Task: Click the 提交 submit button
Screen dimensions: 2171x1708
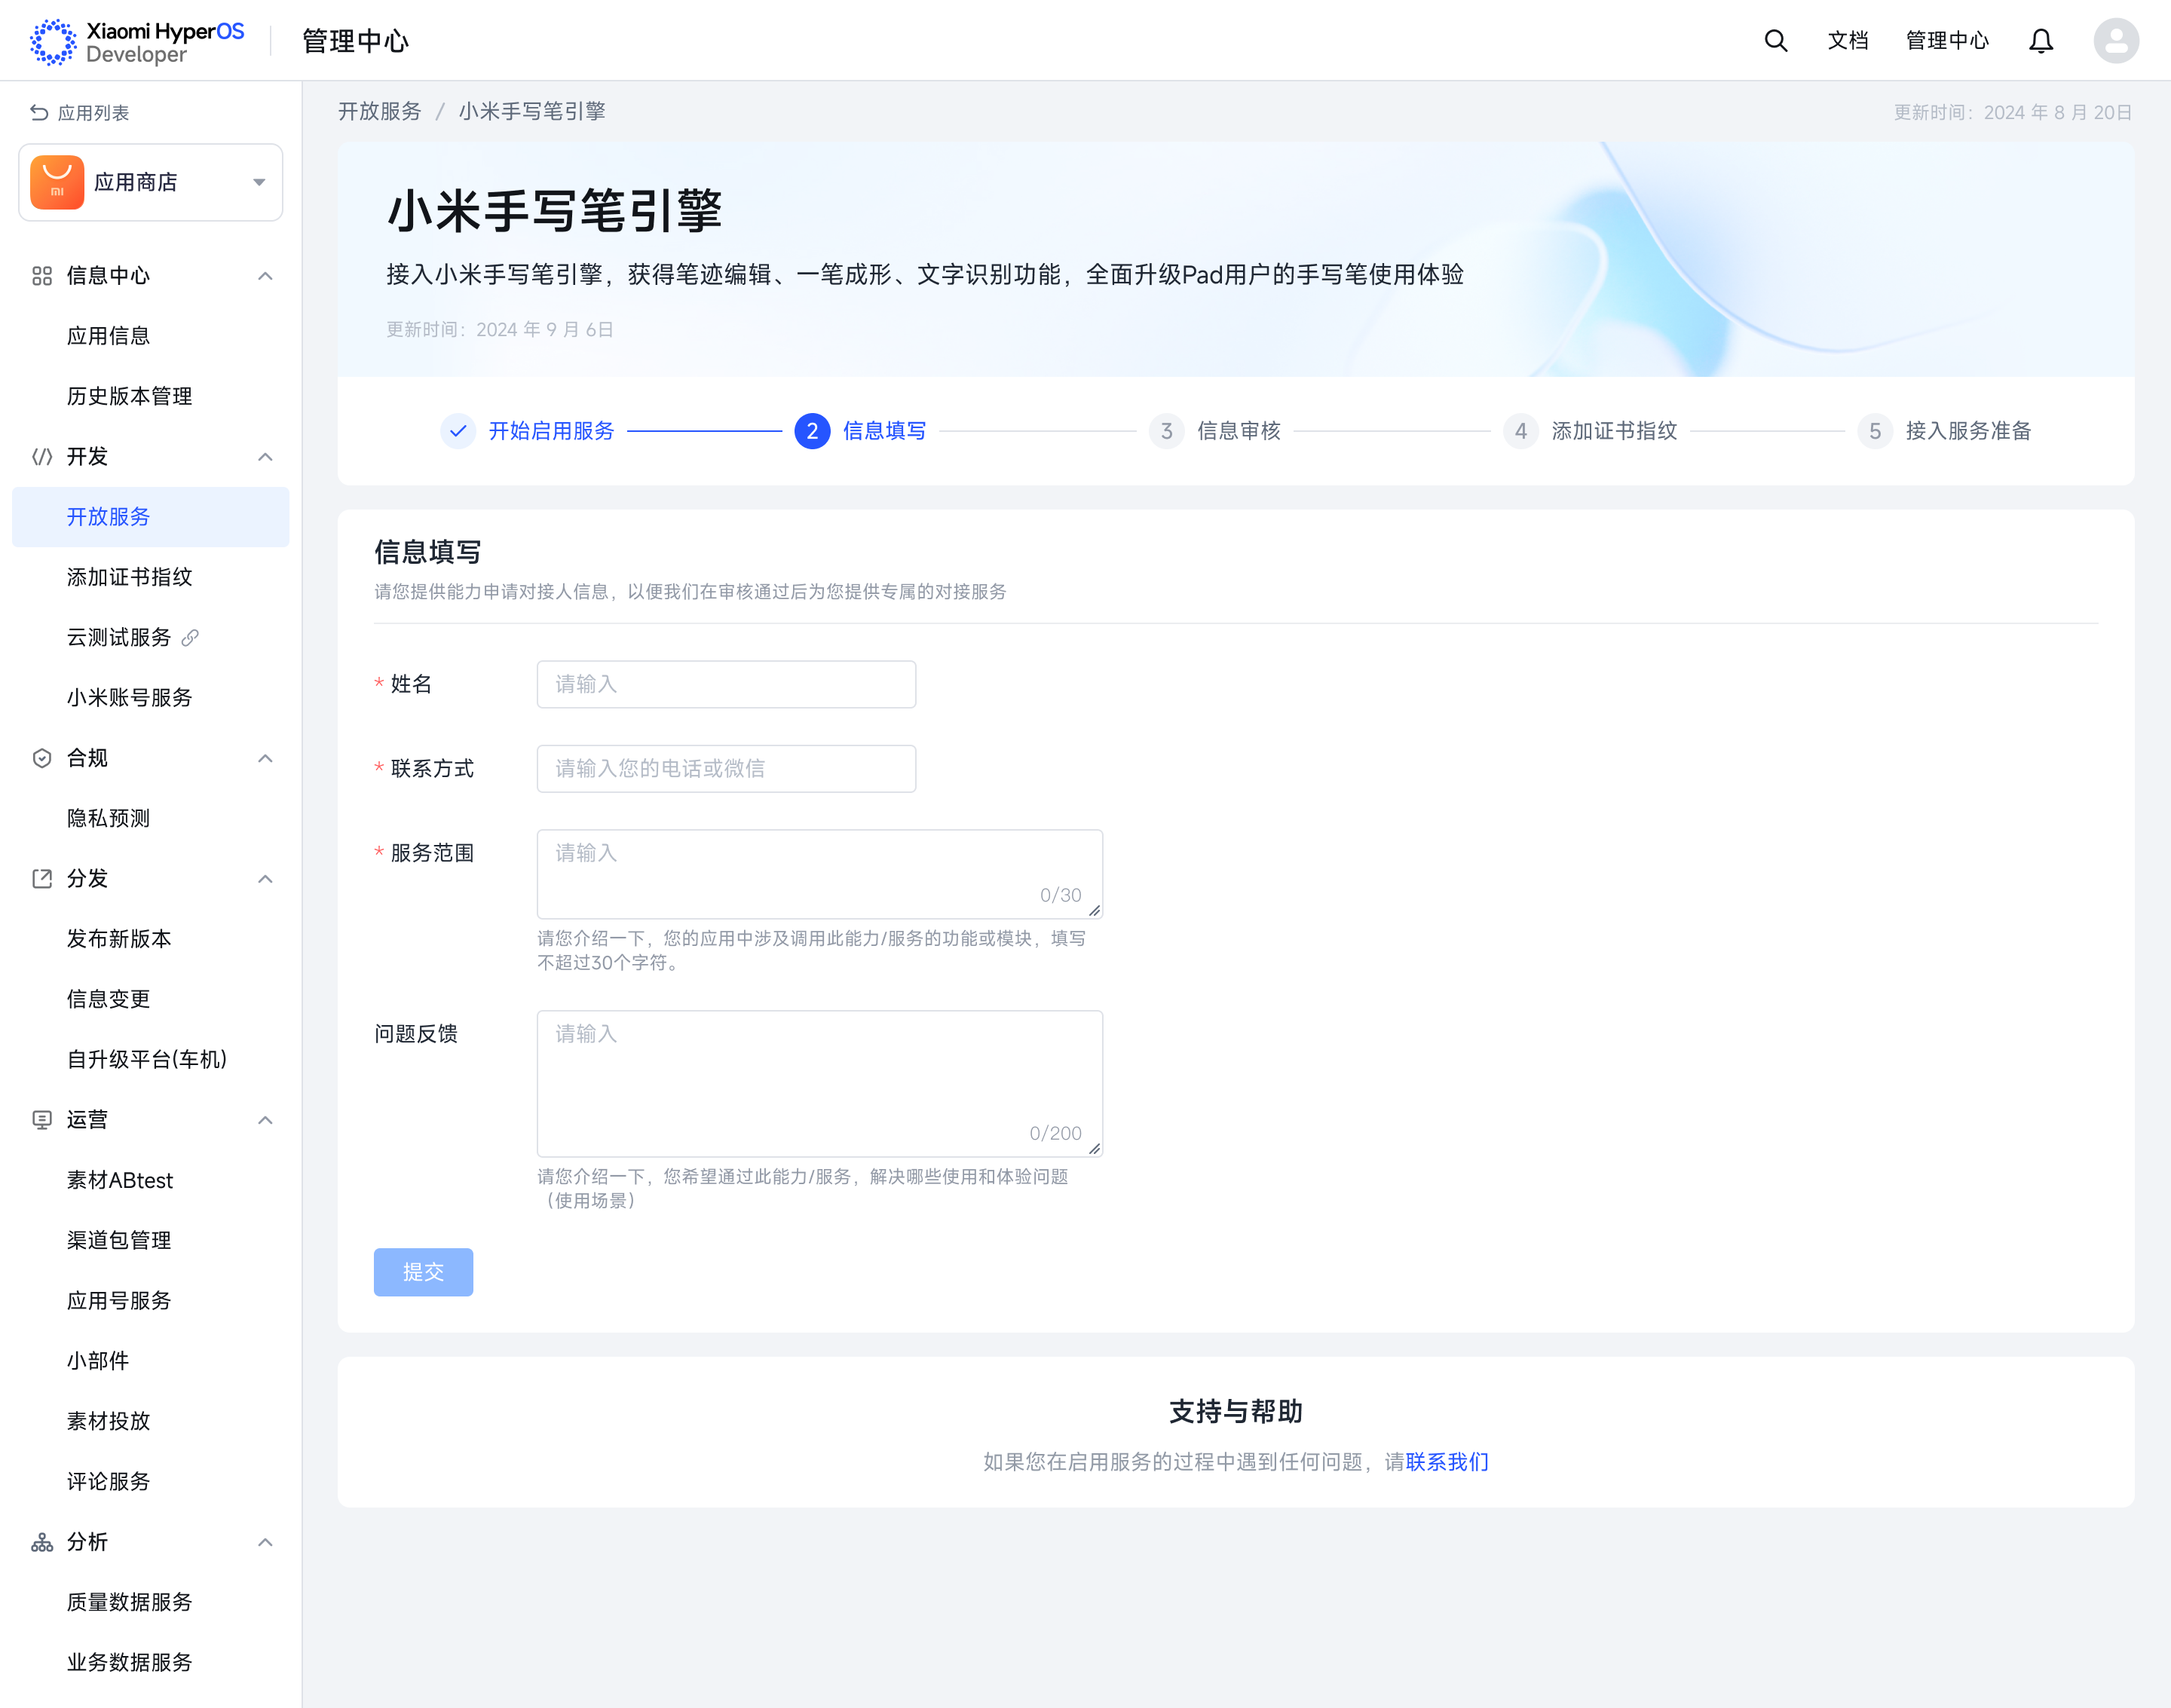Action: [423, 1272]
